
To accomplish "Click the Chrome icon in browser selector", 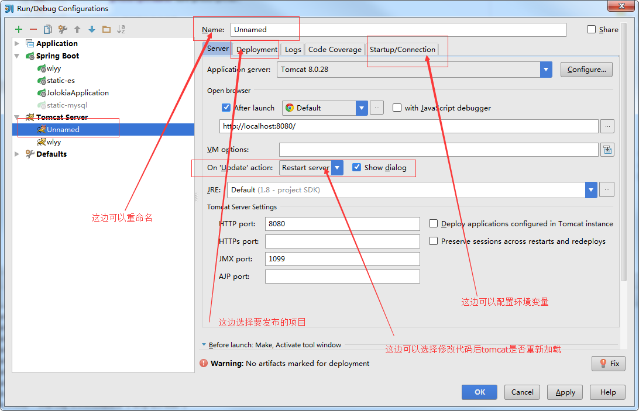I will (290, 108).
